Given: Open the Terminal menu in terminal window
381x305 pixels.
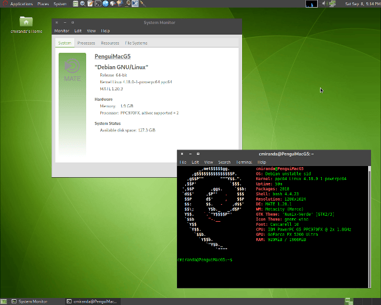Looking at the screenshot, I should pos(244,162).
